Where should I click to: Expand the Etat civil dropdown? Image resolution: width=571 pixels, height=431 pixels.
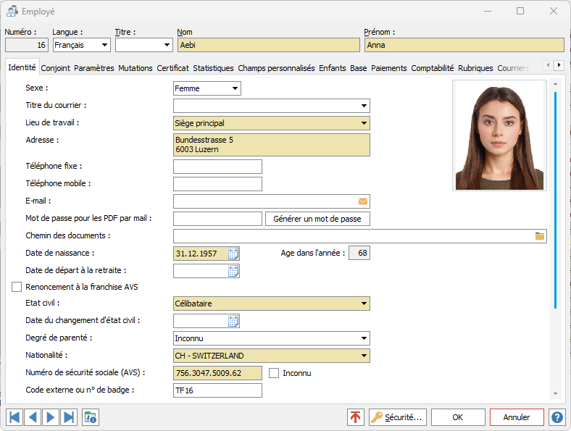[x=364, y=304]
